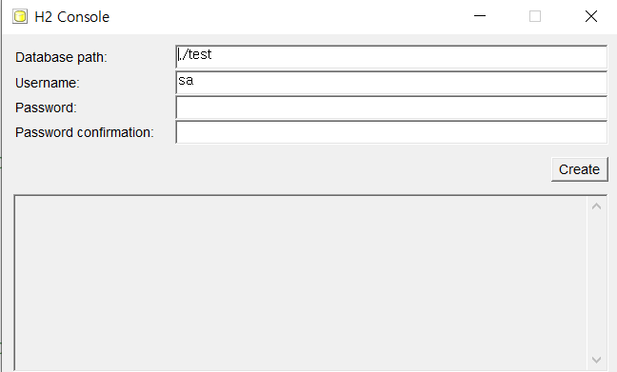This screenshot has width=617, height=372.
Task: Click into the empty Password field
Action: 391,108
